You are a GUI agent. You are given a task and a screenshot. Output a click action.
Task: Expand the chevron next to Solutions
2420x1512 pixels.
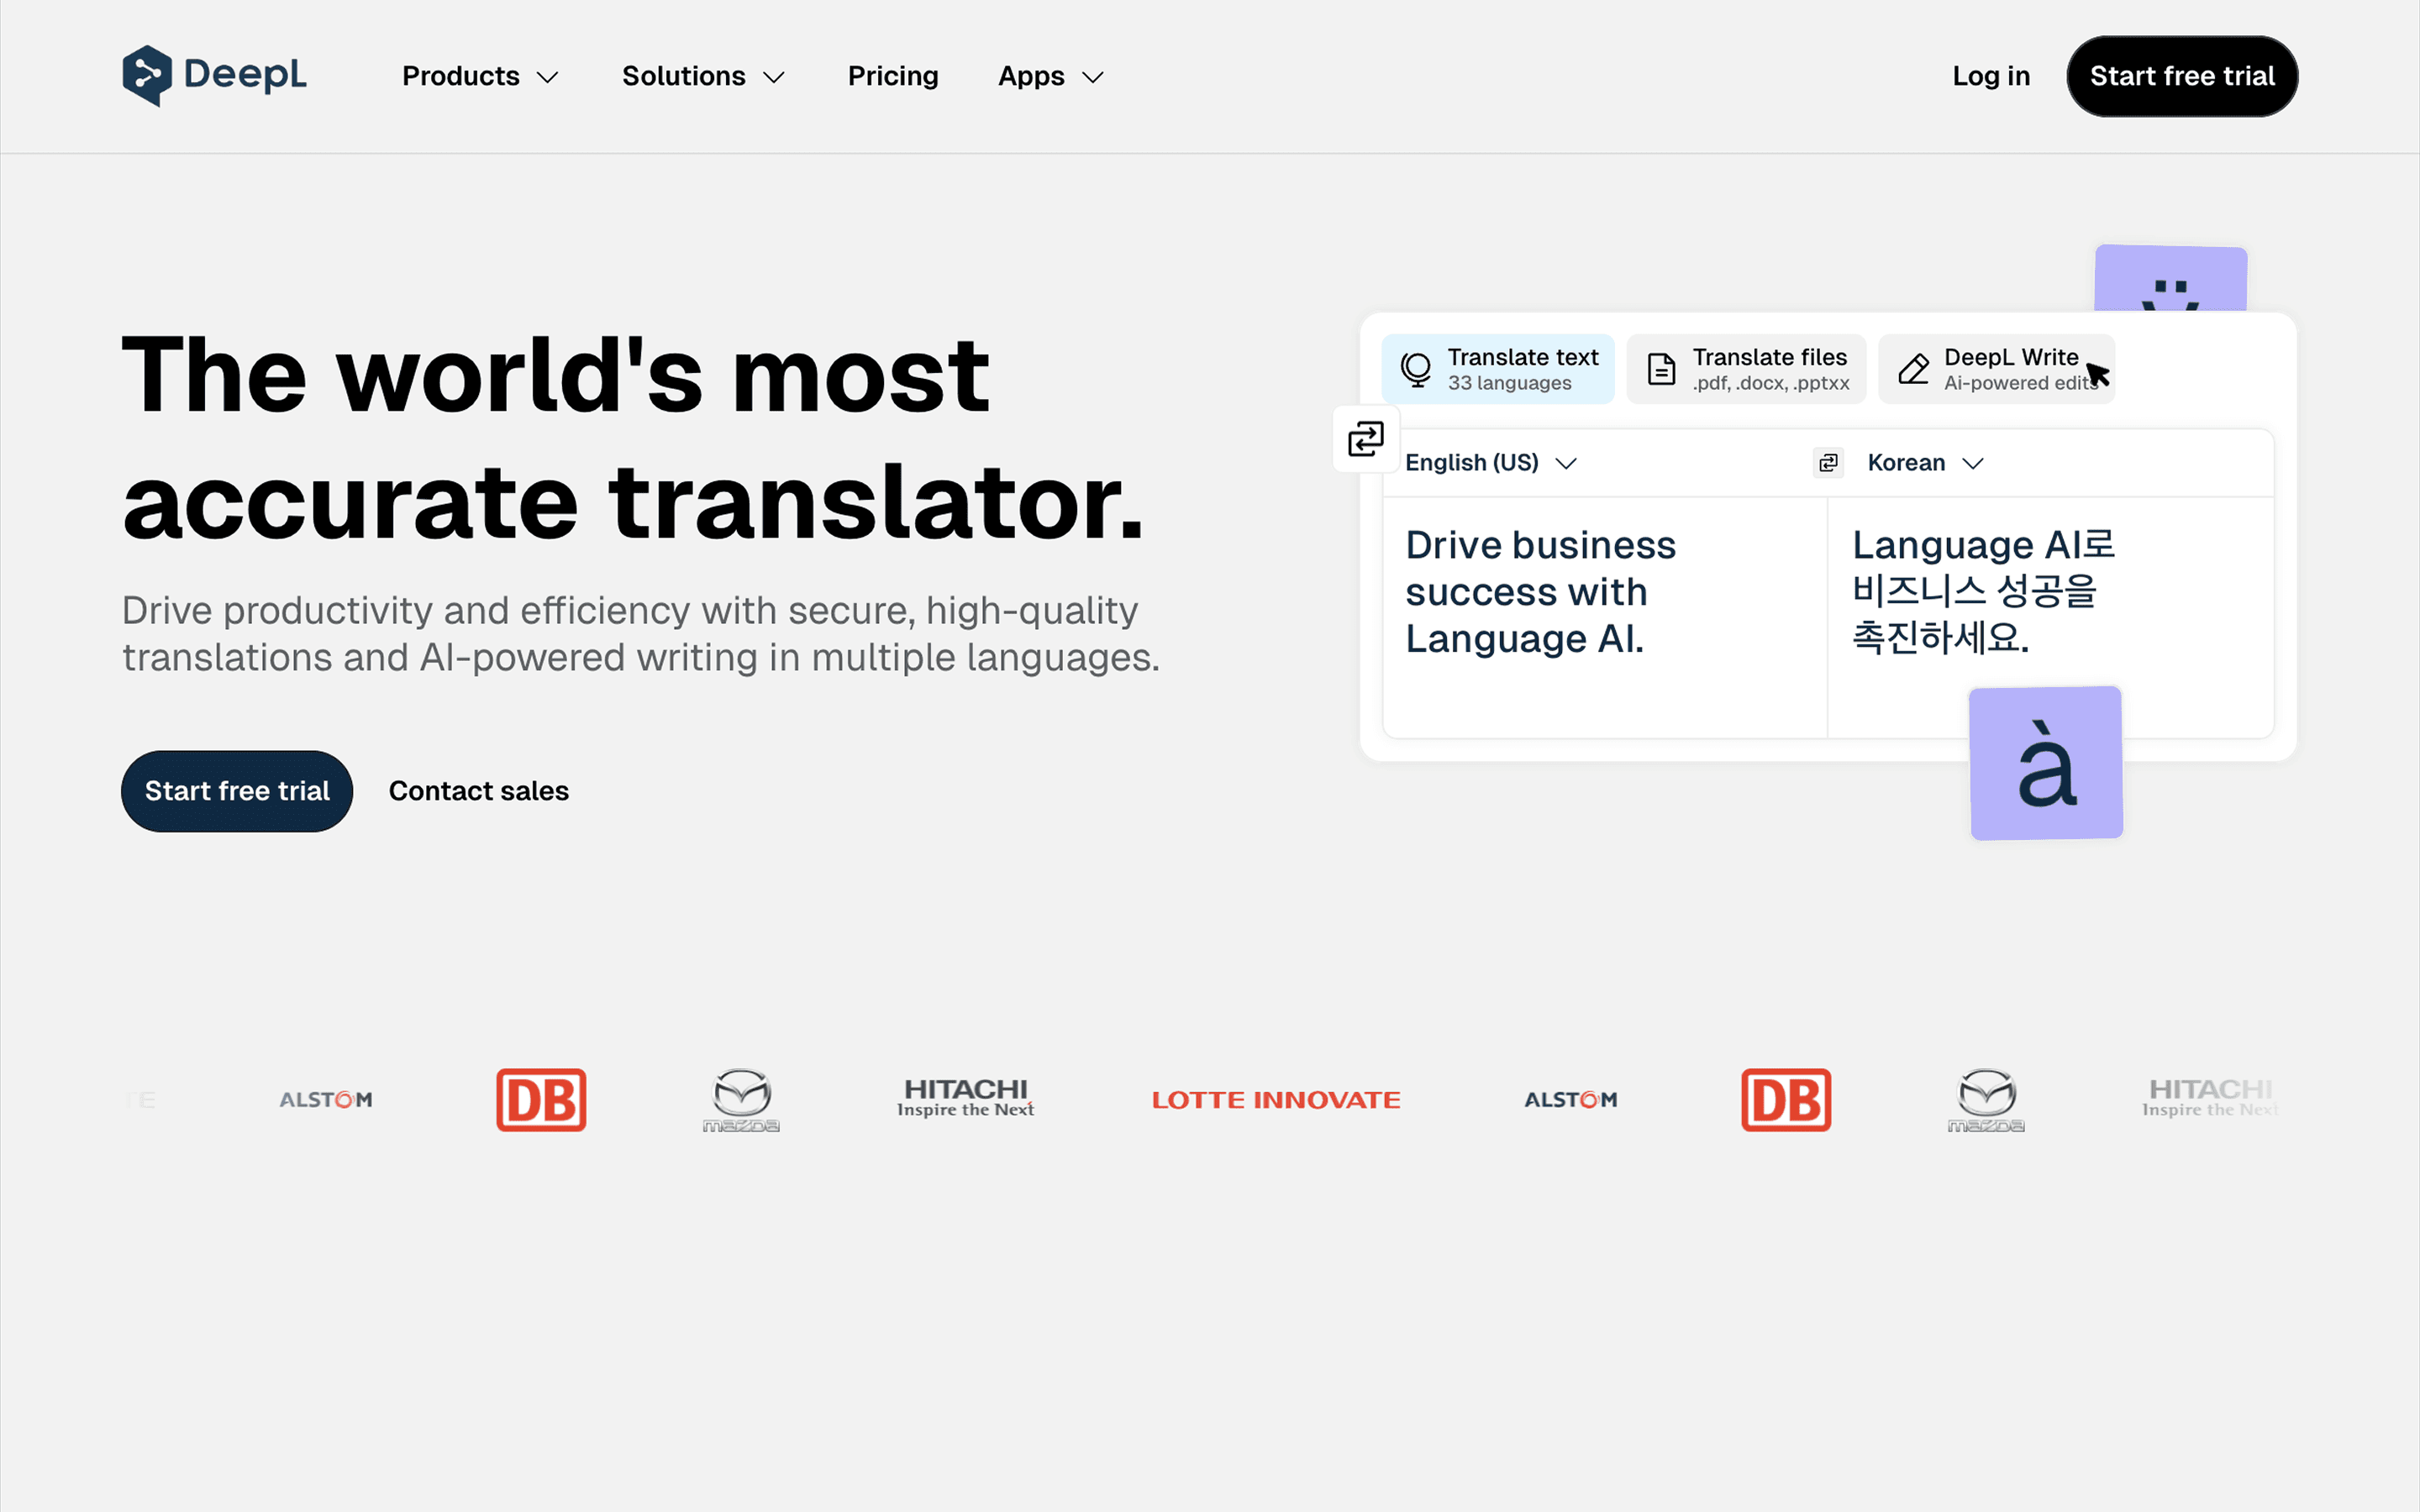point(774,77)
